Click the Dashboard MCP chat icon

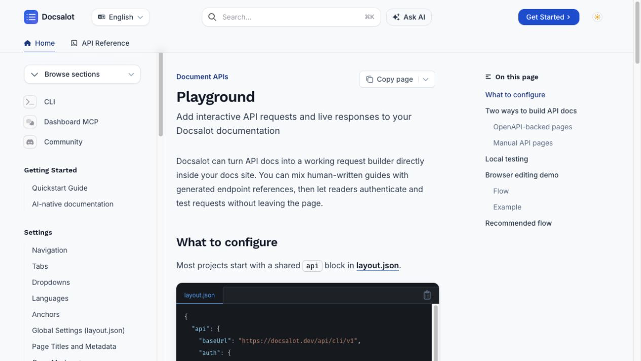30,122
